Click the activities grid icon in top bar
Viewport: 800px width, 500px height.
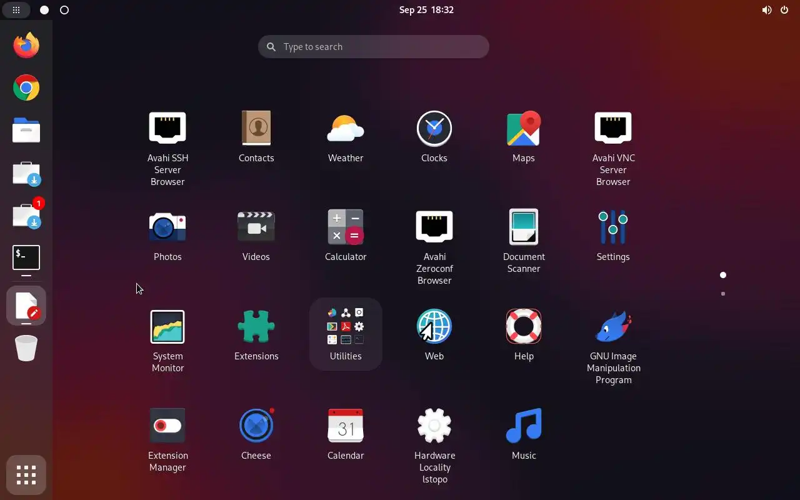click(16, 10)
